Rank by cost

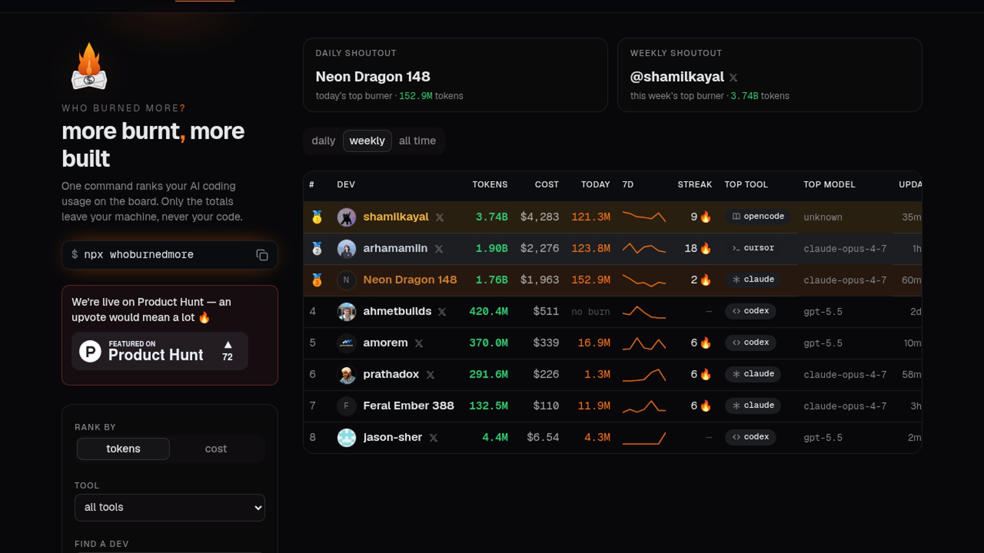(216, 449)
